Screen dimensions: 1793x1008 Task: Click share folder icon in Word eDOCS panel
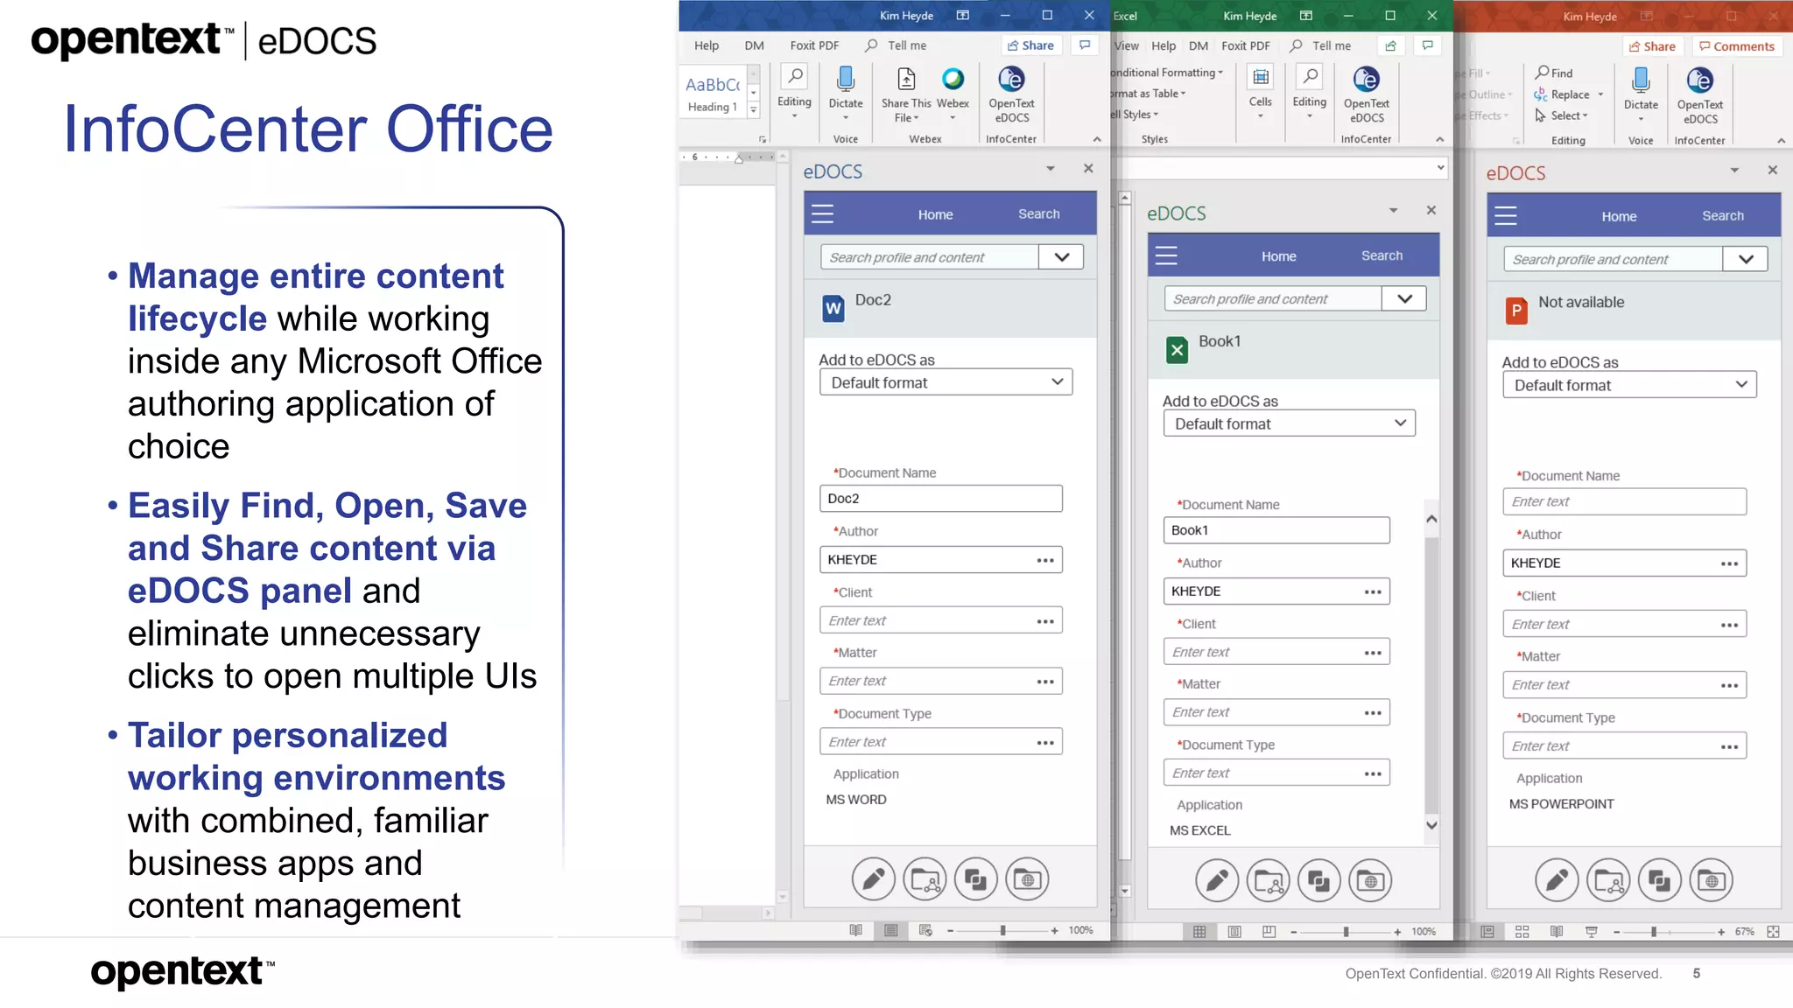(925, 879)
